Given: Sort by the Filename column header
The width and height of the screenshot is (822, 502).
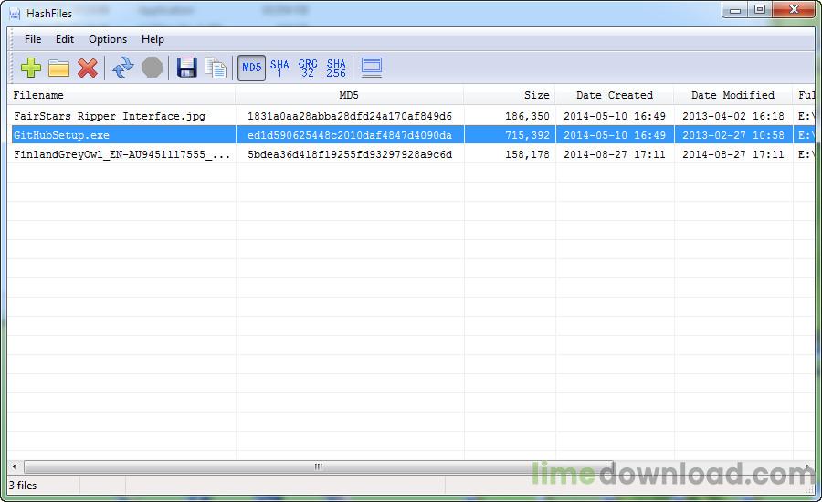Looking at the screenshot, I should 121,95.
